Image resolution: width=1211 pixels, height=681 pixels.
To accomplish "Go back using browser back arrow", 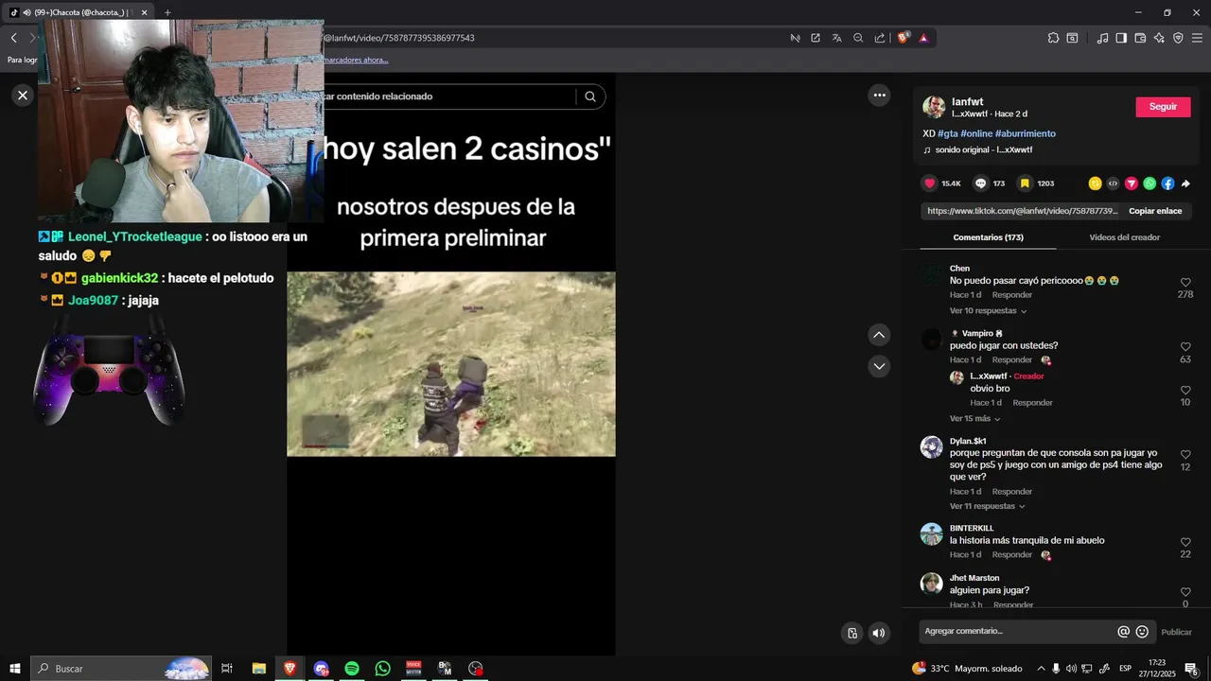I will coord(13,38).
